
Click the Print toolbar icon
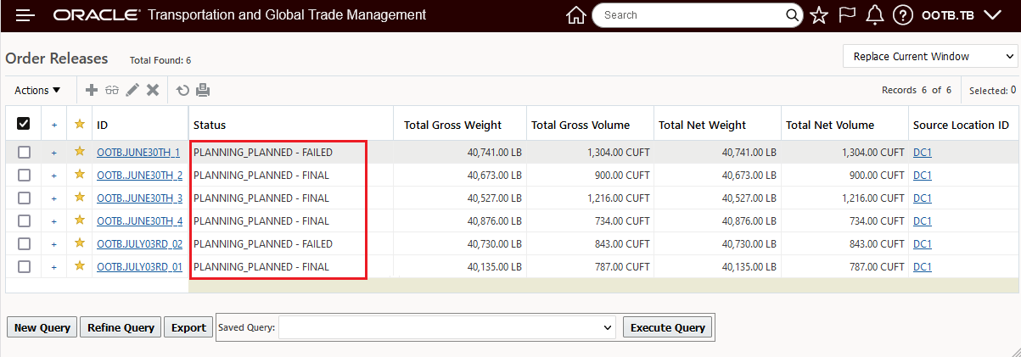pyautogui.click(x=203, y=90)
